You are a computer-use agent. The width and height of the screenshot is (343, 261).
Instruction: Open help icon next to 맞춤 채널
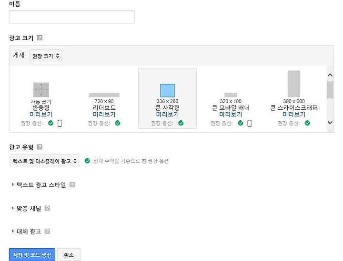[47, 208]
